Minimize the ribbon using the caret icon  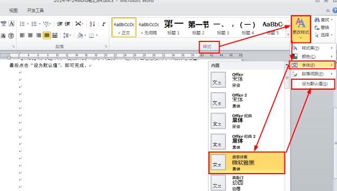[328, 10]
